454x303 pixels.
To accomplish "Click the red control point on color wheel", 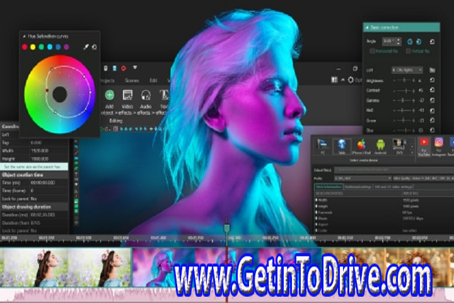I will [47, 90].
